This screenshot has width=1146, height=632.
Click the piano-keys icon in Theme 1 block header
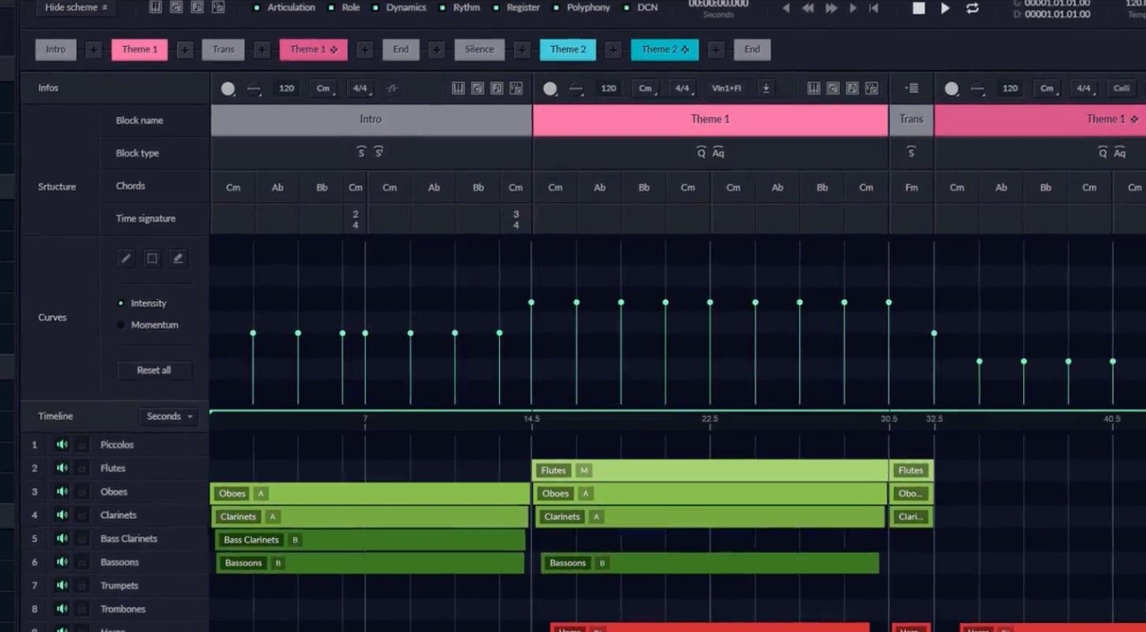click(x=814, y=88)
